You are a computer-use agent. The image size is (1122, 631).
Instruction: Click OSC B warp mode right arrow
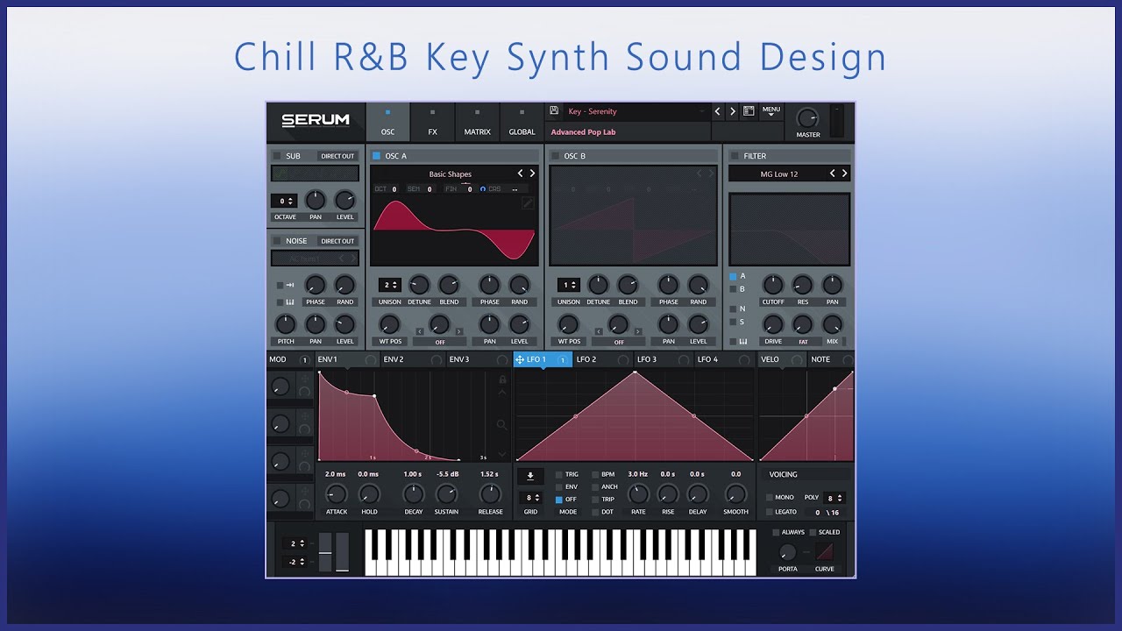click(638, 331)
